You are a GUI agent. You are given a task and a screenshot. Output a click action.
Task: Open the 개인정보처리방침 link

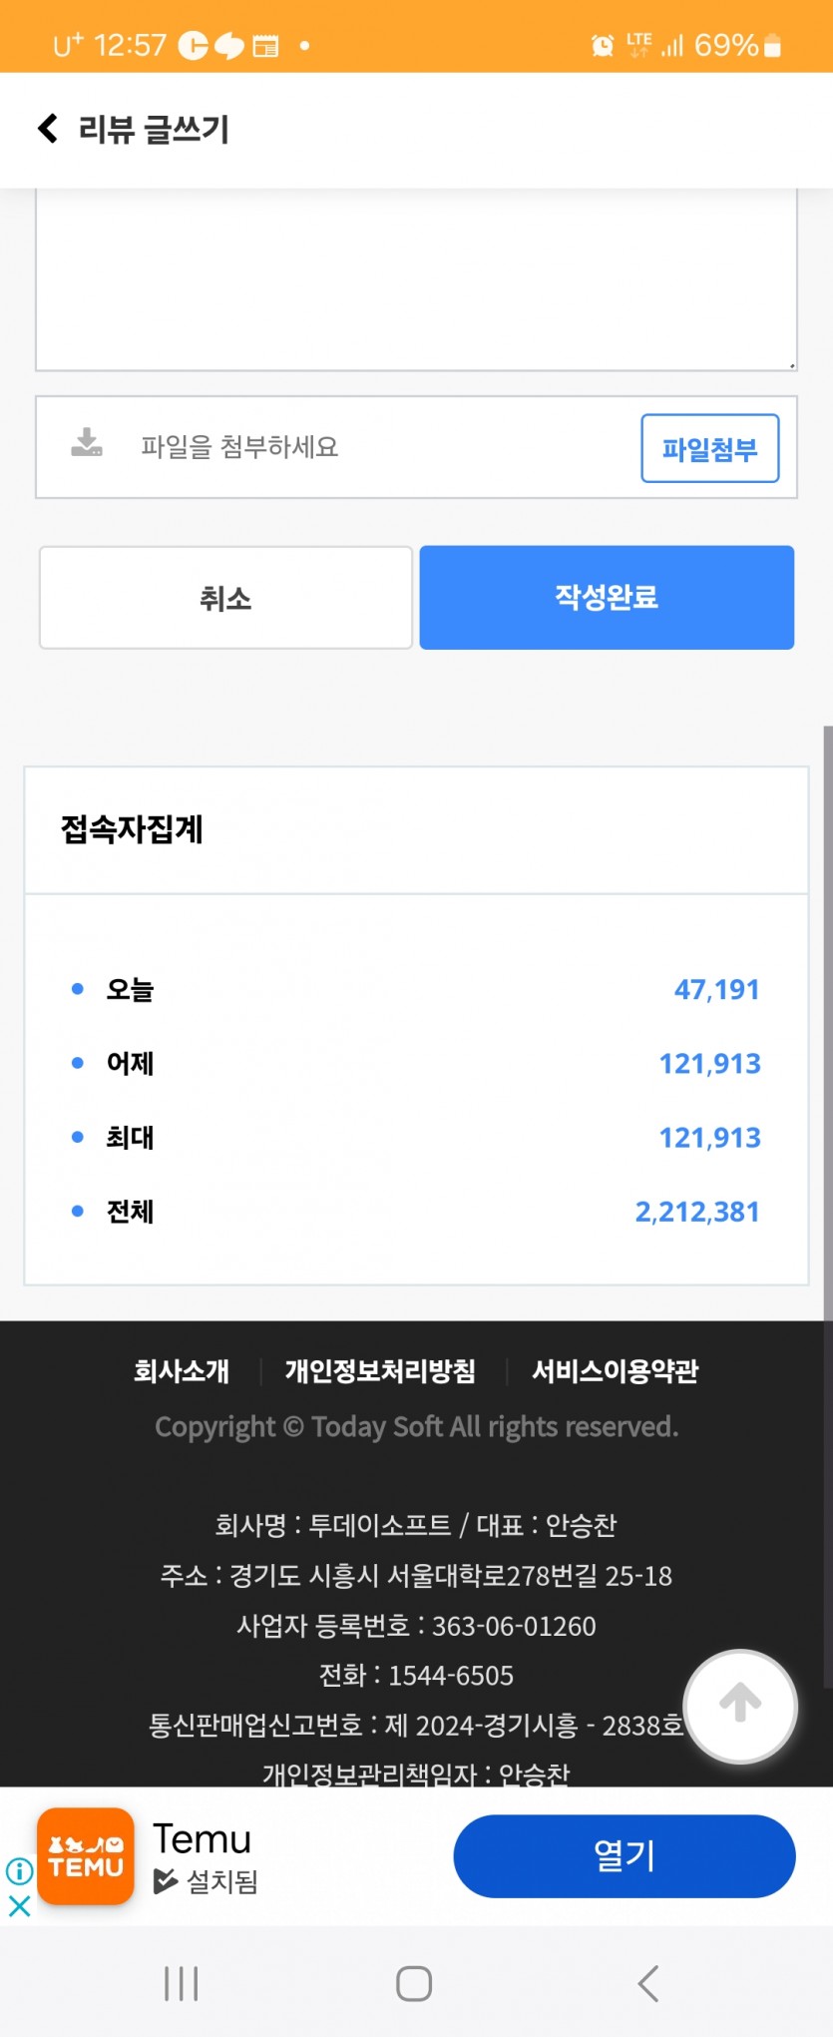coord(380,1371)
